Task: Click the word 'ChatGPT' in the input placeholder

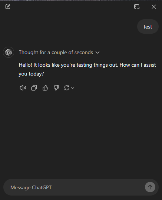Action: [x=42, y=187]
